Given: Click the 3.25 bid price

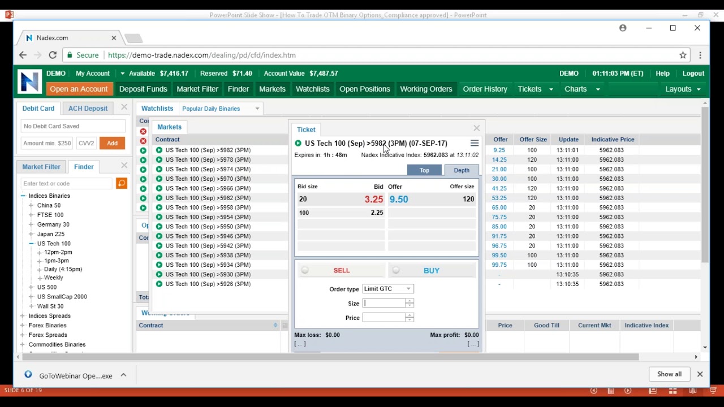Looking at the screenshot, I should [373, 200].
